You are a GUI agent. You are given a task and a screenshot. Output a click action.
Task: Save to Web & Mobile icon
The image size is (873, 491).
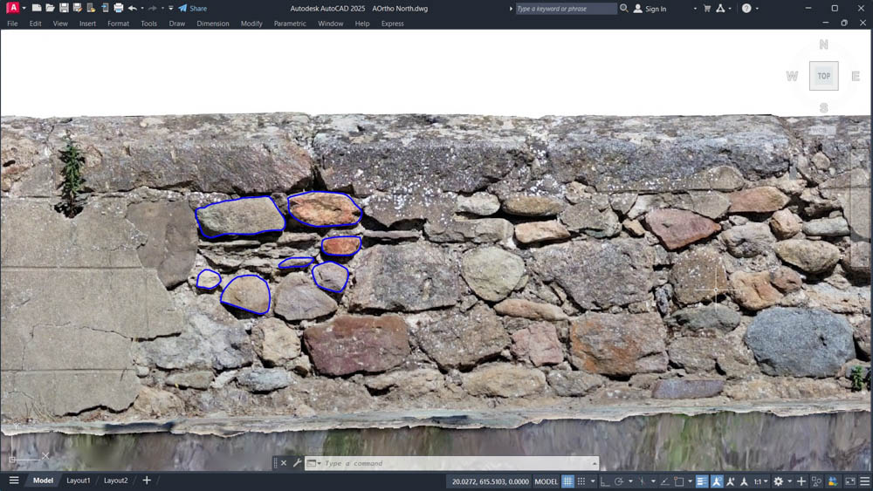[105, 9]
